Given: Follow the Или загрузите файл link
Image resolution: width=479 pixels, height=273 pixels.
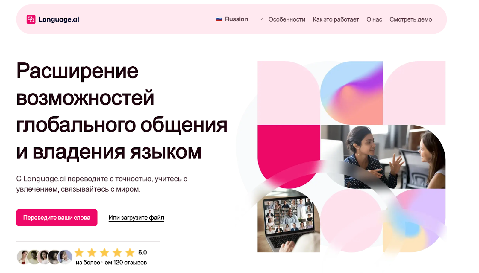Looking at the screenshot, I should tap(136, 218).
